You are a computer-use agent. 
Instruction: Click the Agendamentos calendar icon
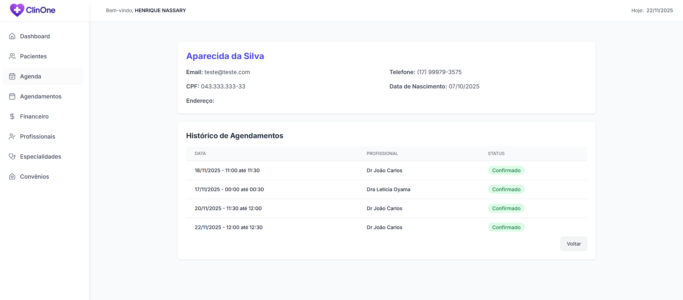[12, 96]
